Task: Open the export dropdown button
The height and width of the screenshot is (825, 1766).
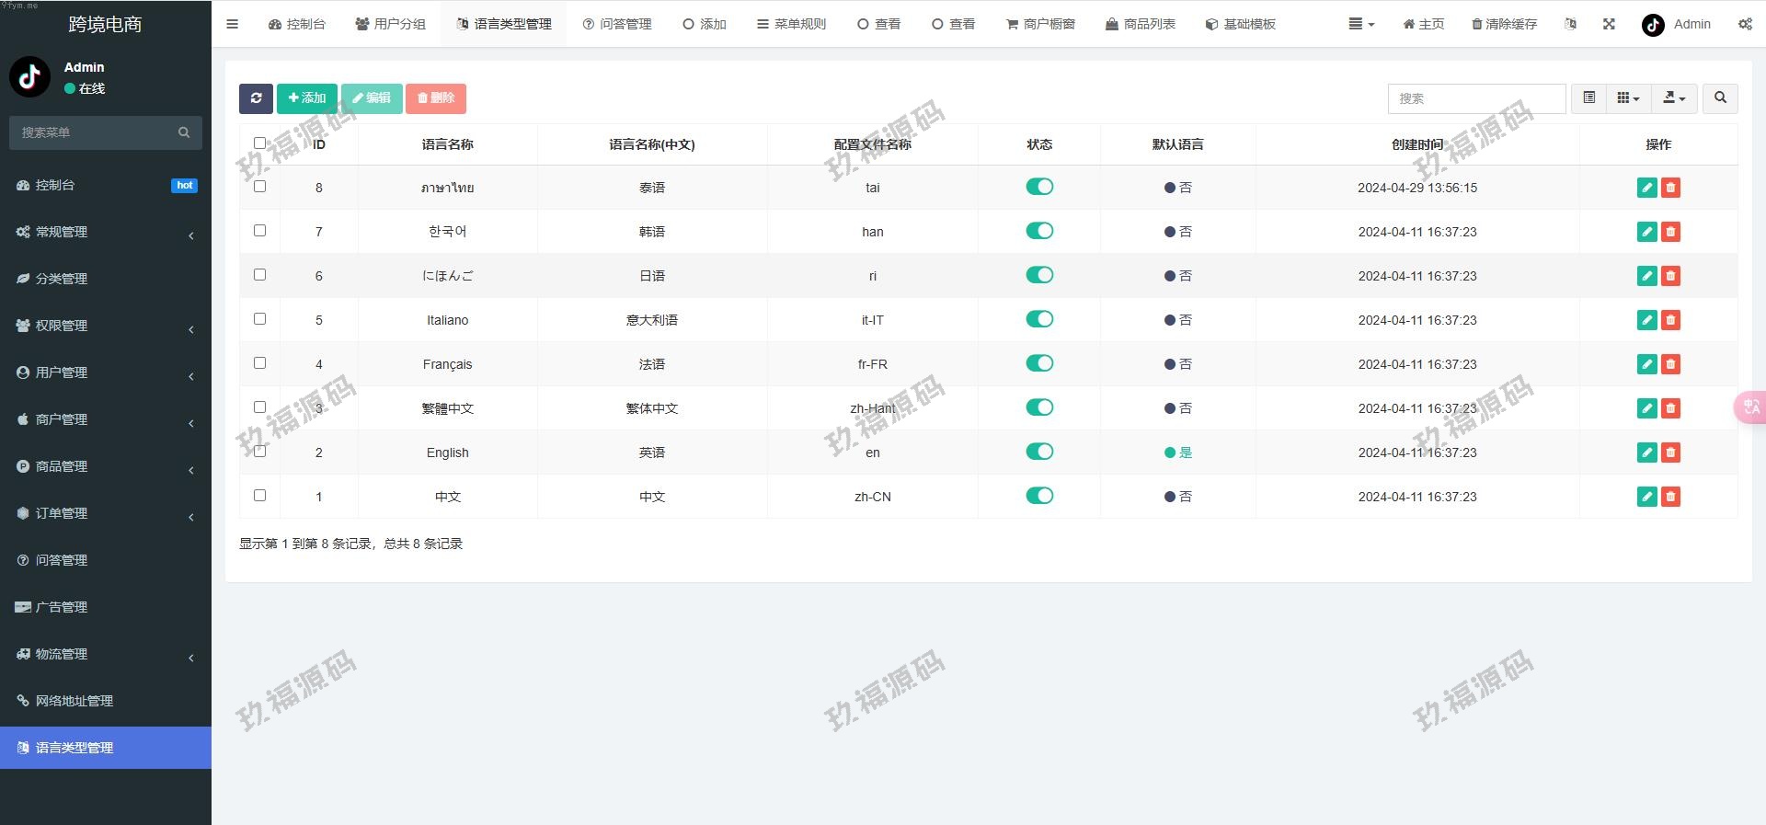Action: point(1674,98)
